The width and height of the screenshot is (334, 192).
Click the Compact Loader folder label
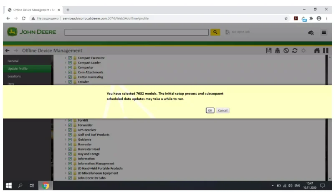[x=89, y=62]
